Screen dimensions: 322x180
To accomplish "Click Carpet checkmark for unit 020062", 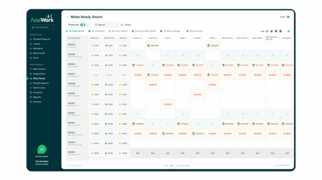I will click(198, 124).
